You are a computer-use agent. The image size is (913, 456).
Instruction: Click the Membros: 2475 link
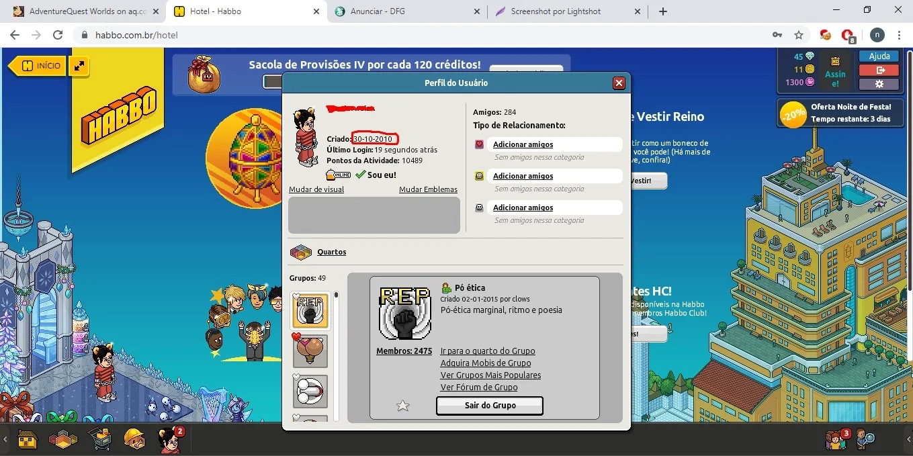click(x=404, y=351)
